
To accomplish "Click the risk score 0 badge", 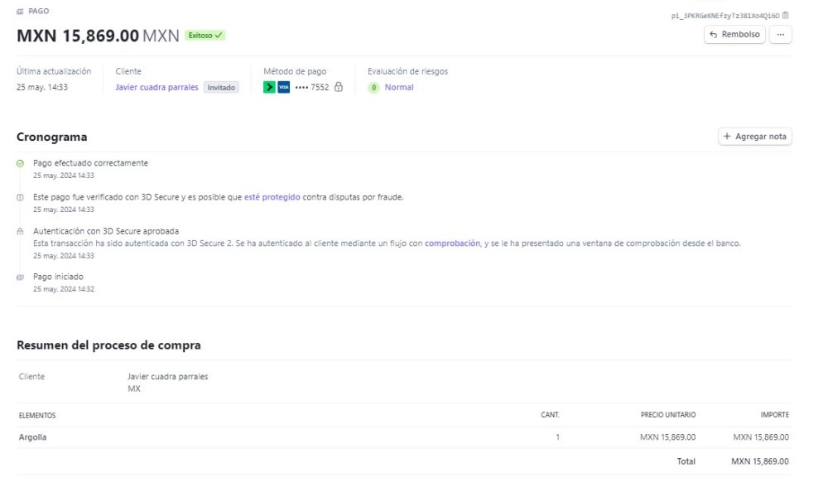I will tap(374, 87).
